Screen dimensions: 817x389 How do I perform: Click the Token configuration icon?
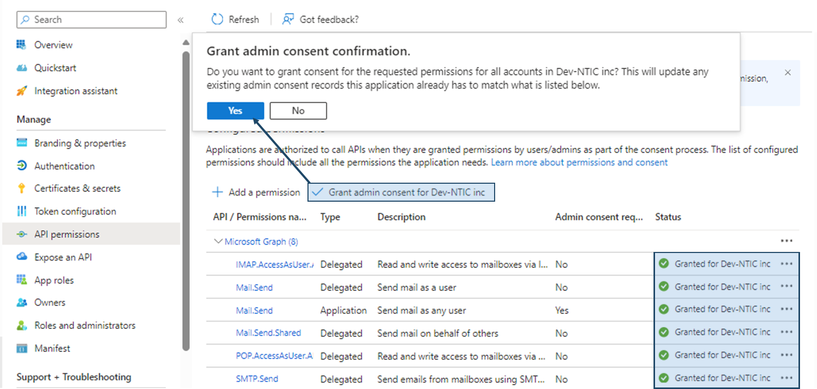pos(22,211)
